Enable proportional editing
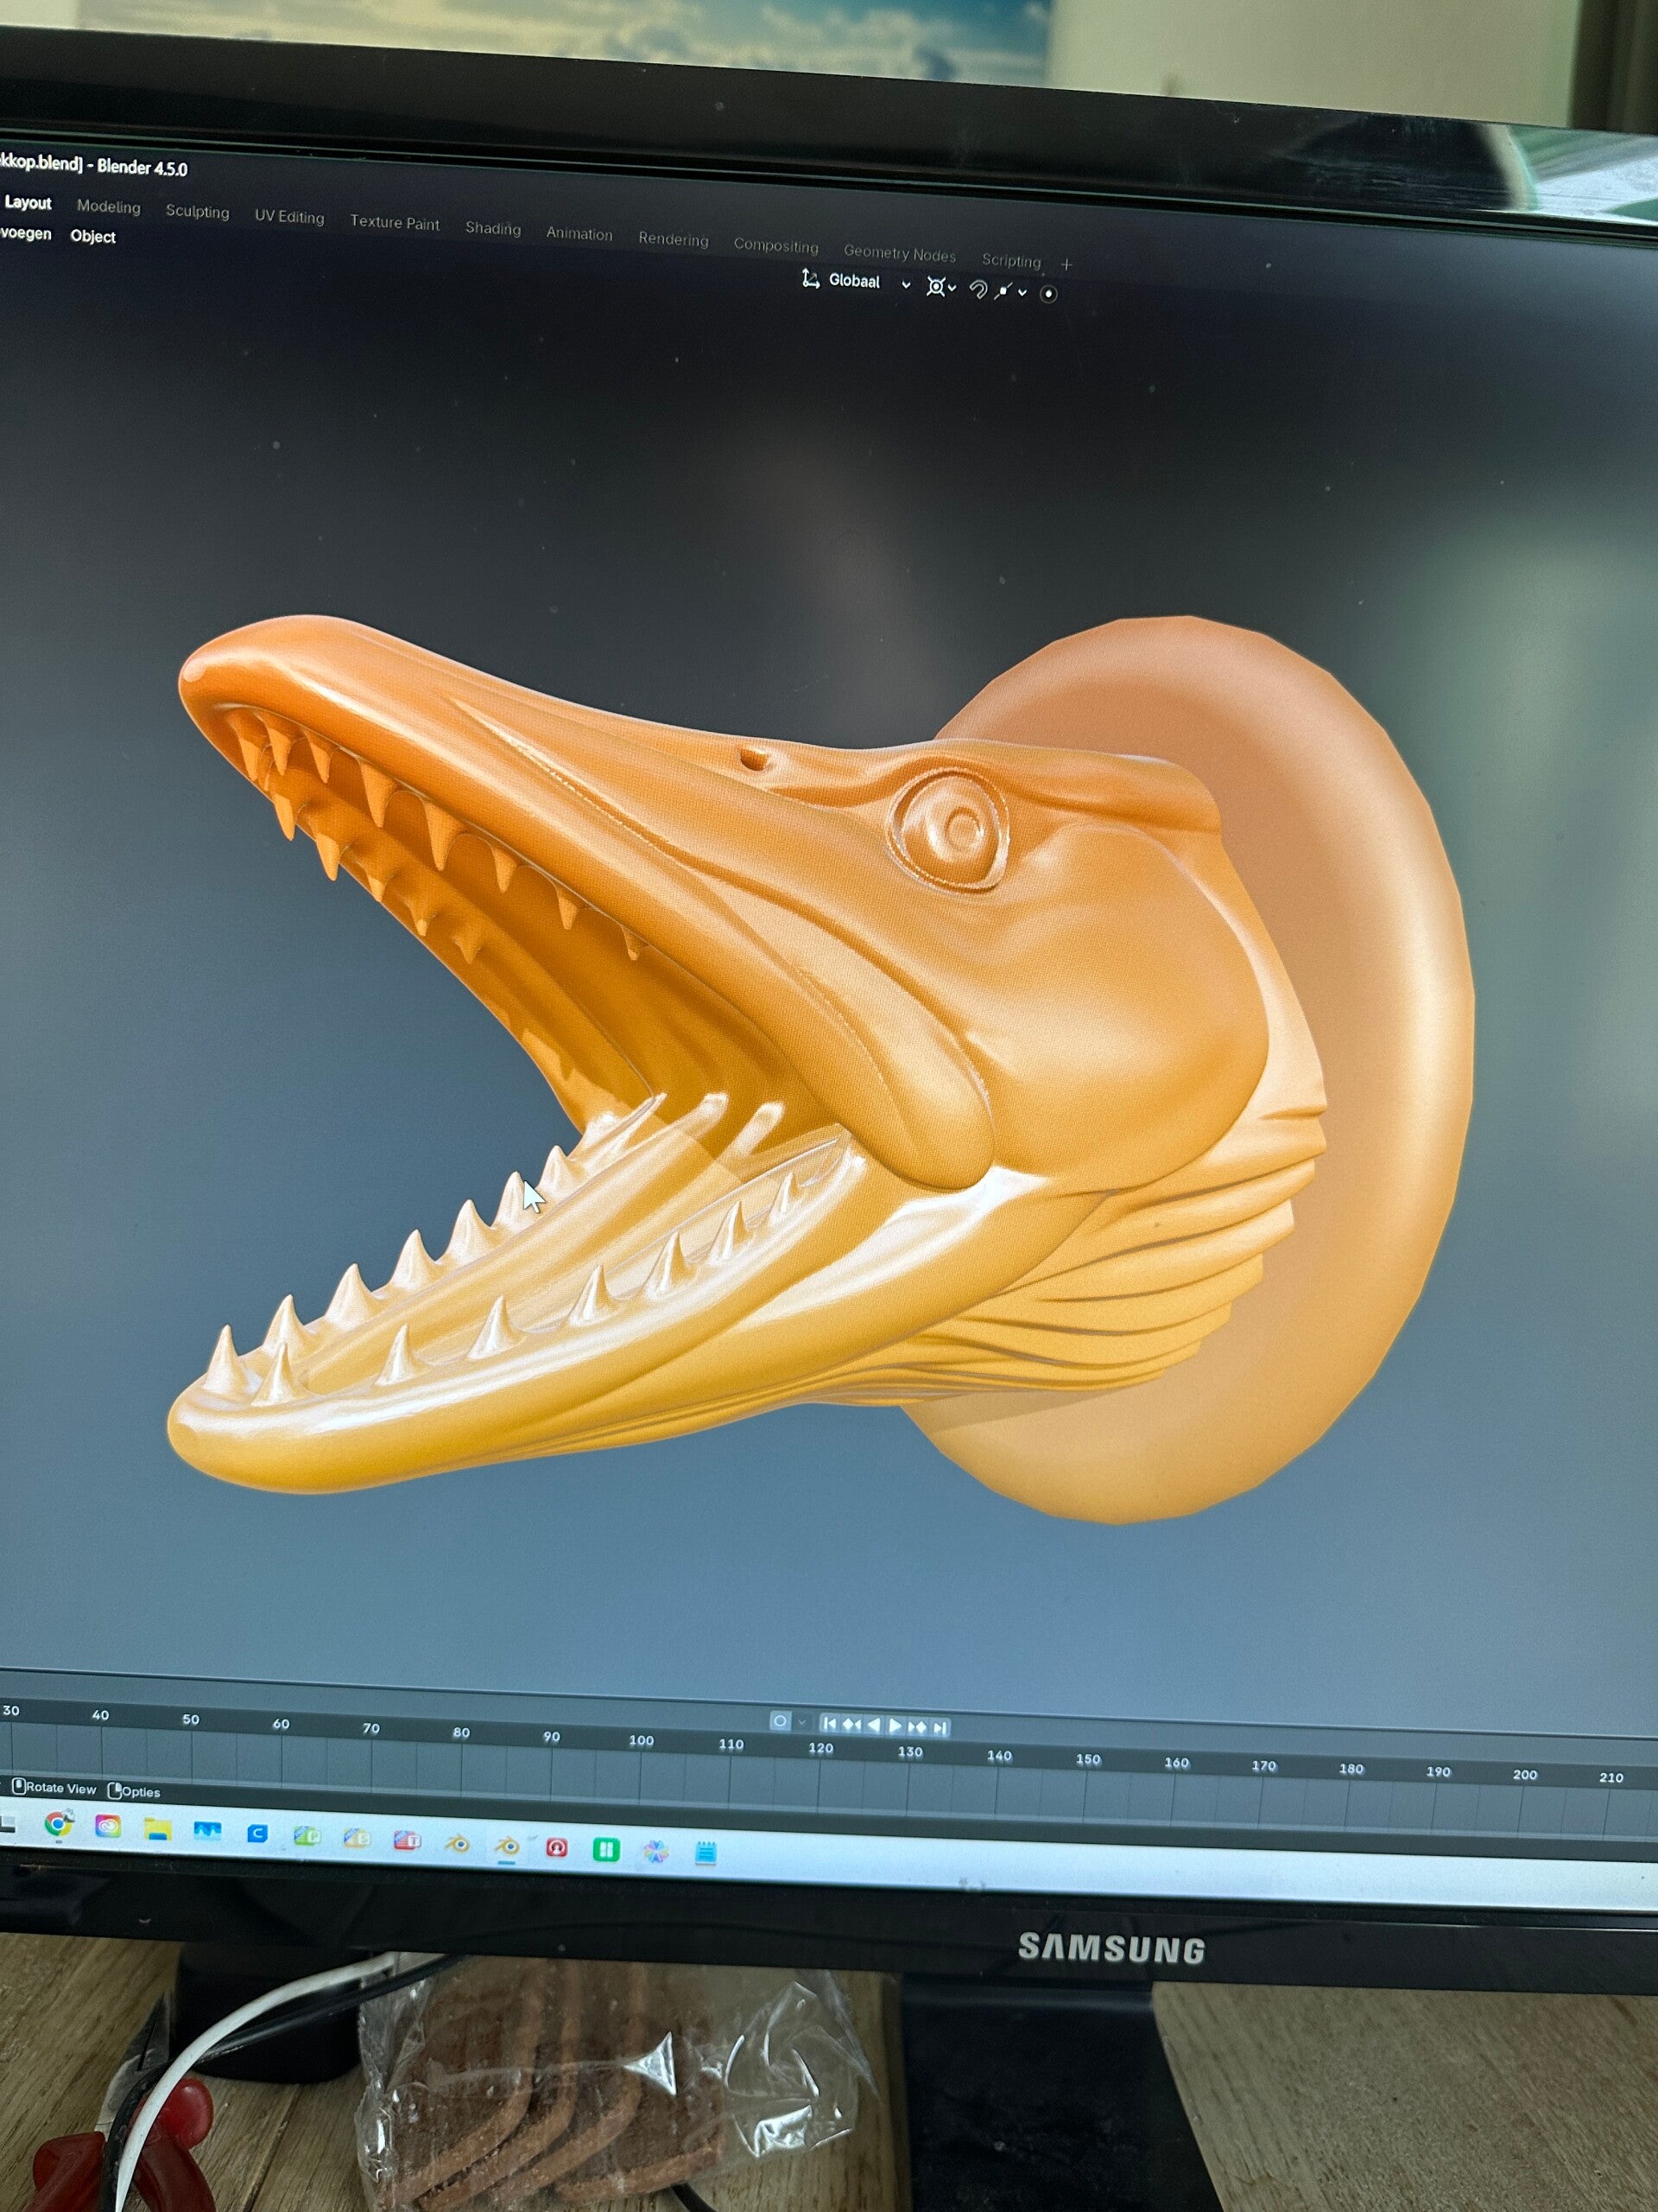This screenshot has height=2212, width=1658. (x=1048, y=294)
